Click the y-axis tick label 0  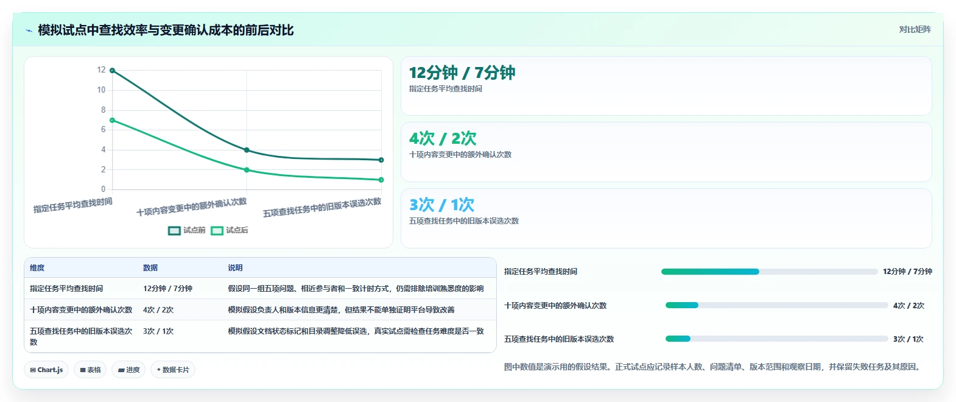(103, 189)
